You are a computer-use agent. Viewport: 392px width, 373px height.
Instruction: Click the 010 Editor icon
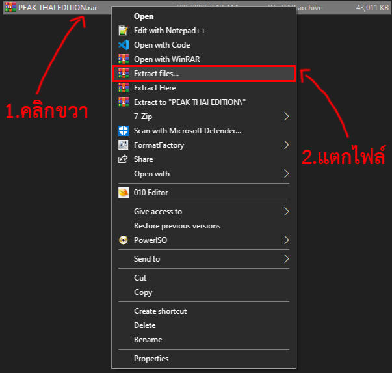coord(124,193)
